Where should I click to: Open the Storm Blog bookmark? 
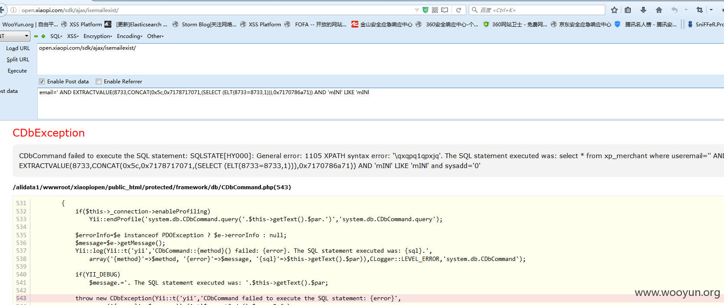click(205, 24)
